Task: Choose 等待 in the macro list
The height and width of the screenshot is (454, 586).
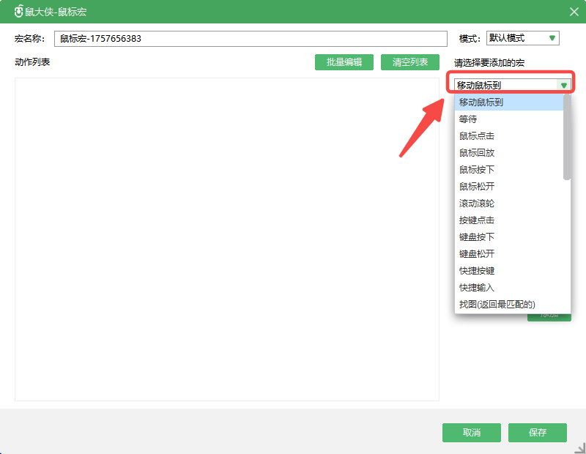Action: pos(468,119)
